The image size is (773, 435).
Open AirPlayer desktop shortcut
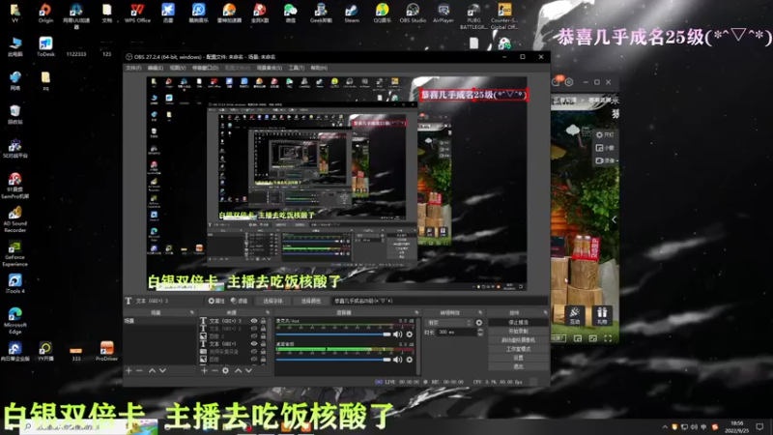pyautogui.click(x=444, y=13)
